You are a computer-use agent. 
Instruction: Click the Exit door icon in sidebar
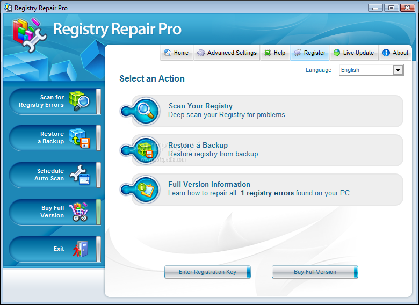click(81, 249)
